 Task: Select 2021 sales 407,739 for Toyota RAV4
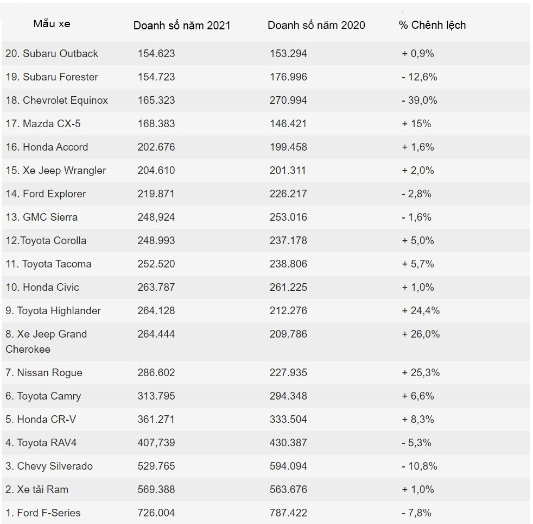pyautogui.click(x=156, y=442)
